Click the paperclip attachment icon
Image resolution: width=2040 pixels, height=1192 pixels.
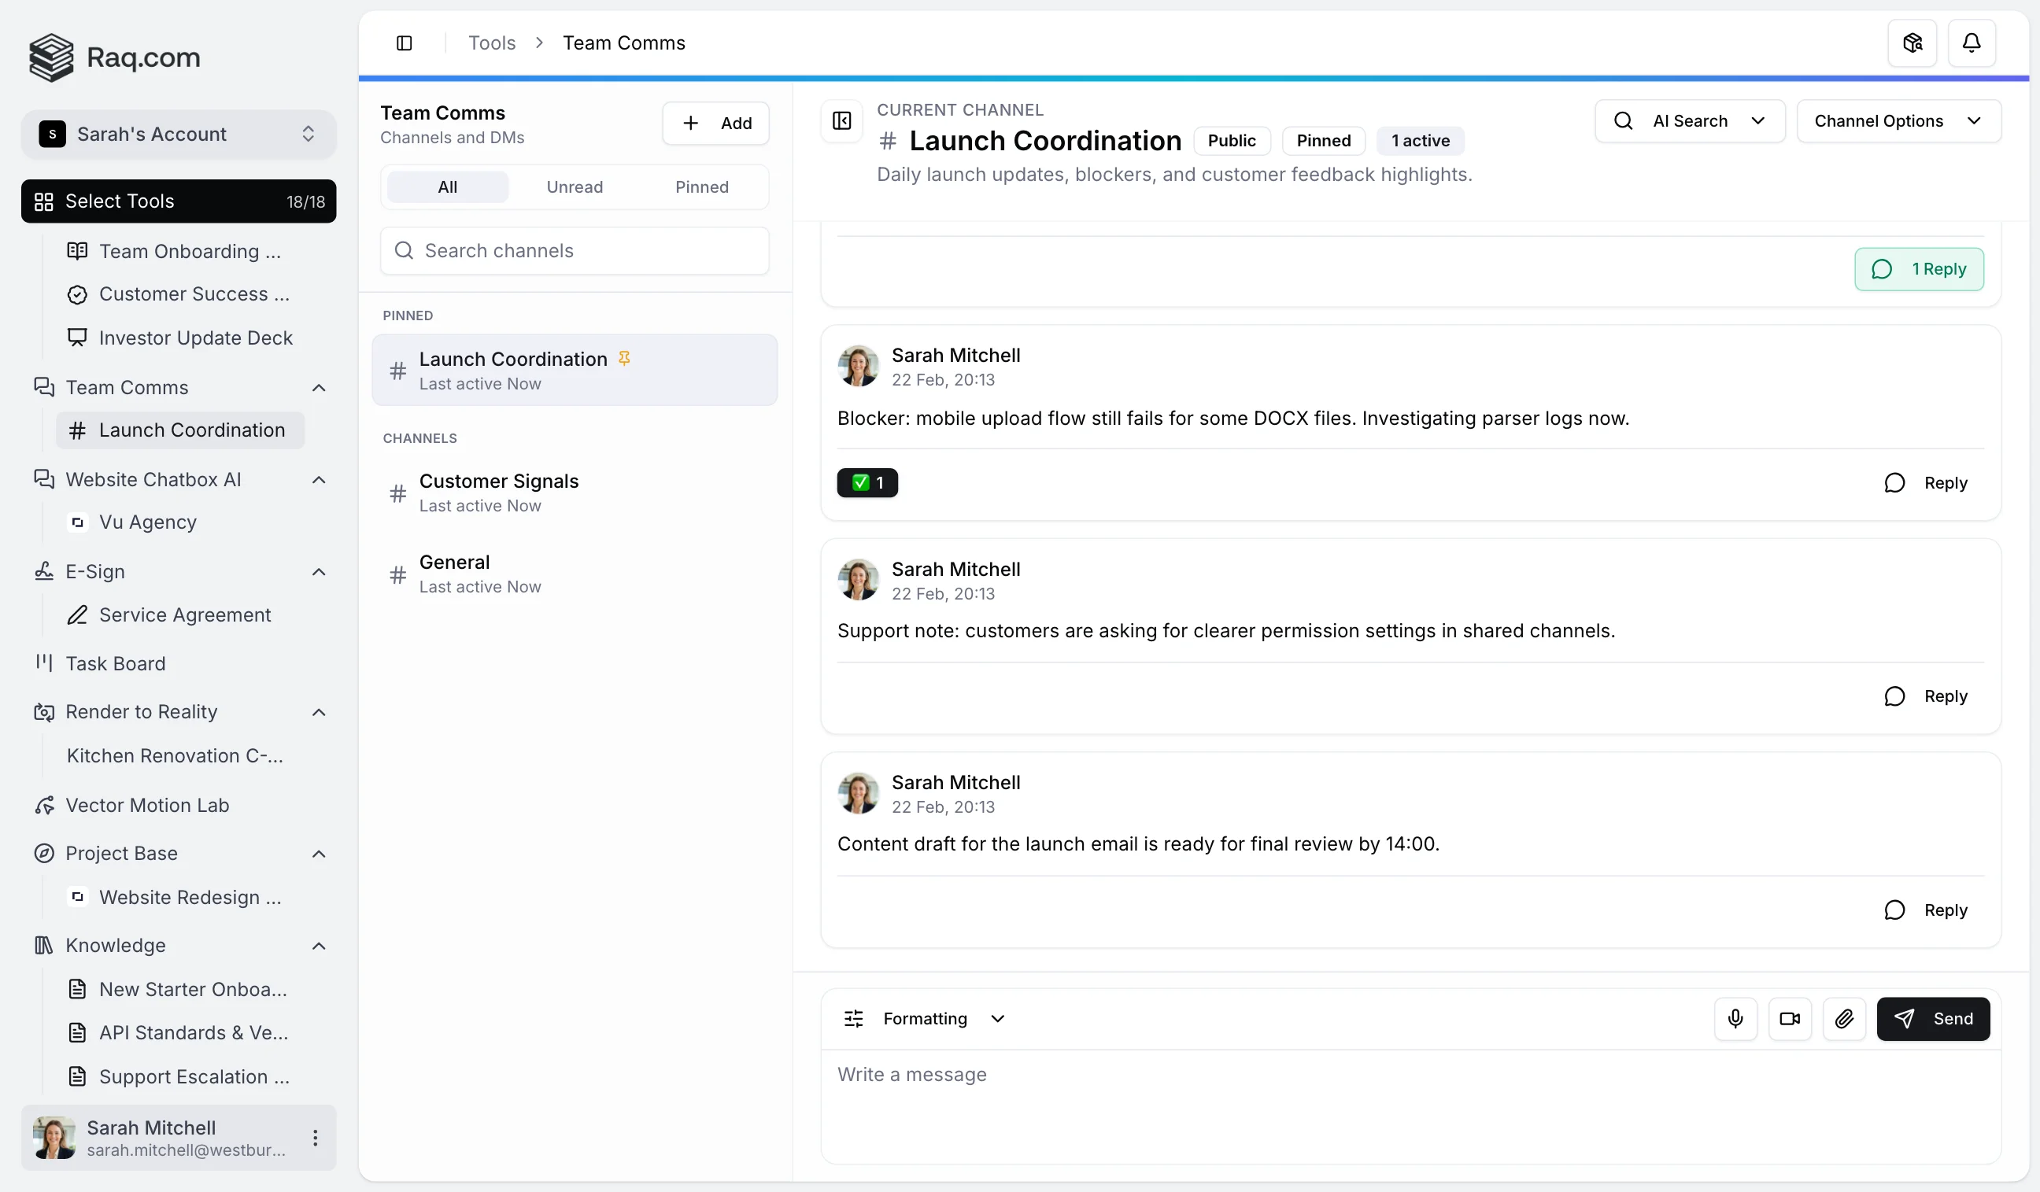pyautogui.click(x=1843, y=1018)
